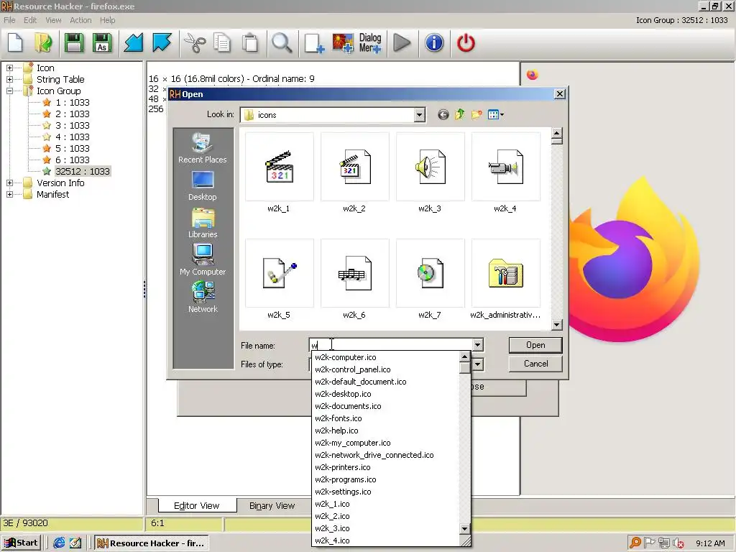Open the File menu
Viewport: 736px width, 552px height.
pos(9,20)
